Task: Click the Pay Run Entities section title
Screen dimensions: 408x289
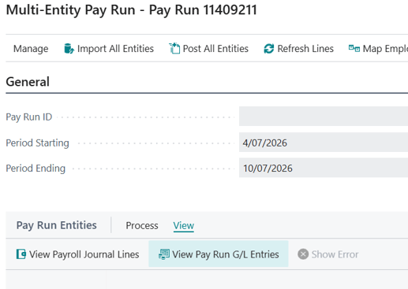Action: 57,225
